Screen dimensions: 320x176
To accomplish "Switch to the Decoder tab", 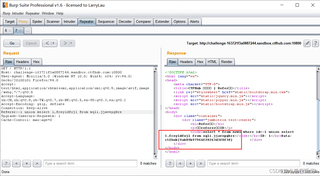I will (125, 22).
